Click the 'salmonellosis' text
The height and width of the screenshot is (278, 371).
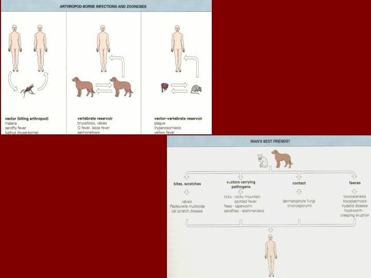[89, 132]
